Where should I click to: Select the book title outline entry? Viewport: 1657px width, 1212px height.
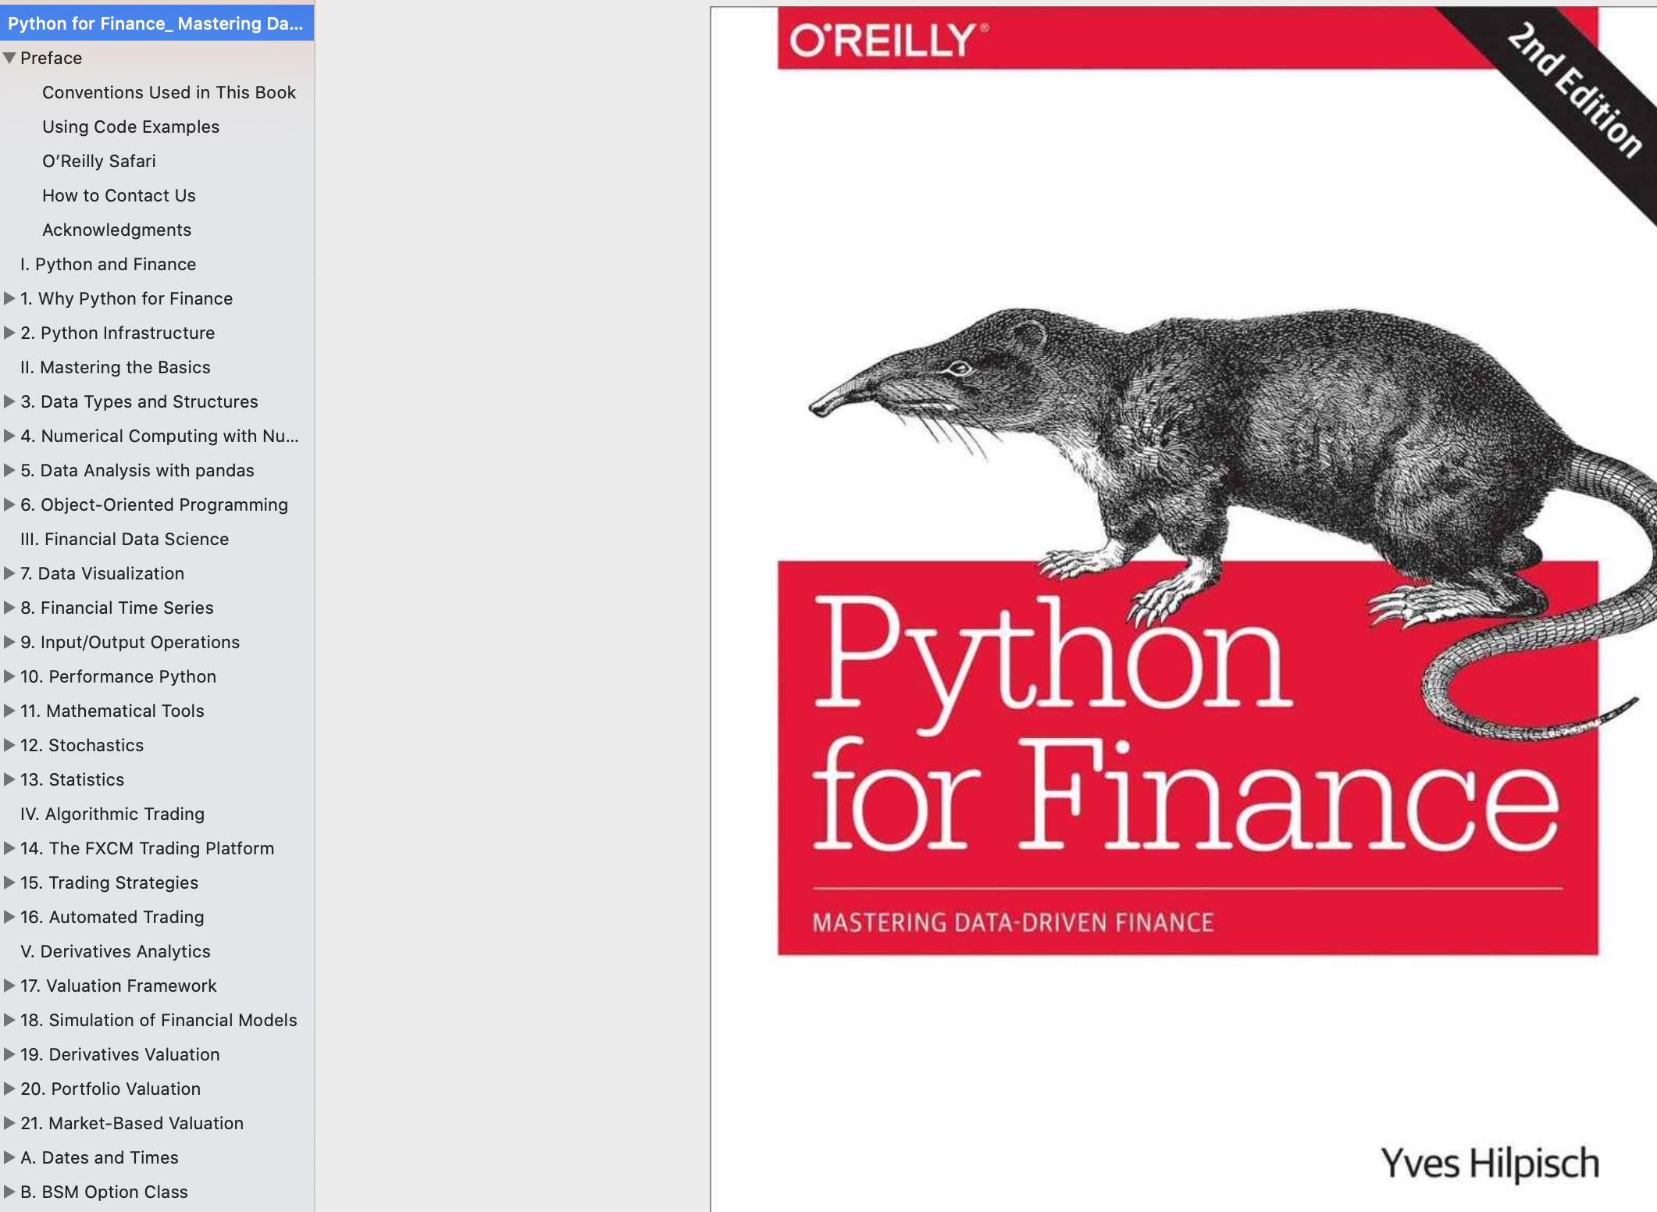click(x=156, y=23)
